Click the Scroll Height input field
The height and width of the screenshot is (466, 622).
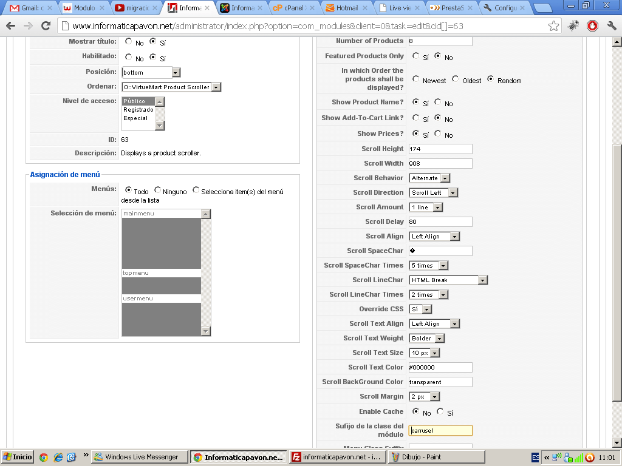(440, 149)
